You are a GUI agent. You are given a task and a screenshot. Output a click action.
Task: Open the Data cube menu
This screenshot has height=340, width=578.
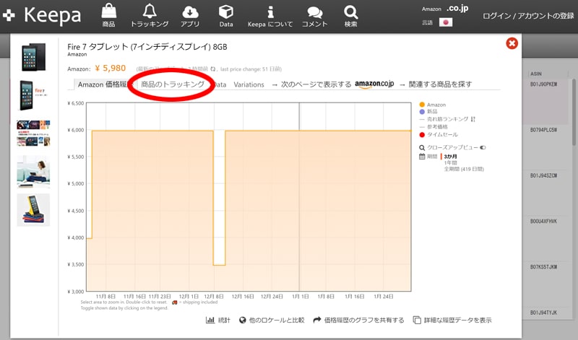pos(226,15)
